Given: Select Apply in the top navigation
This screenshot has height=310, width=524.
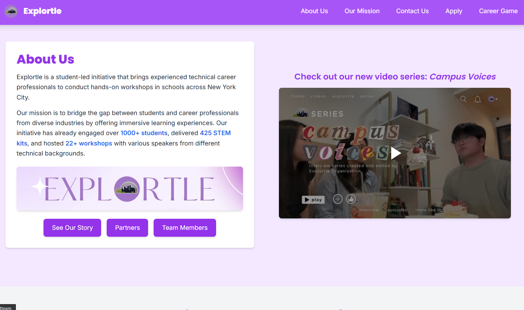Looking at the screenshot, I should point(454,11).
